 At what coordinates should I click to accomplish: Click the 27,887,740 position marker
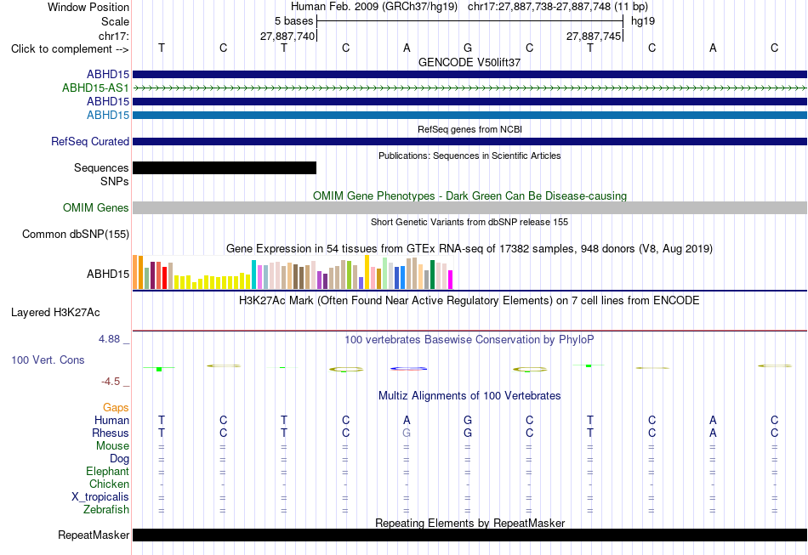(x=287, y=36)
